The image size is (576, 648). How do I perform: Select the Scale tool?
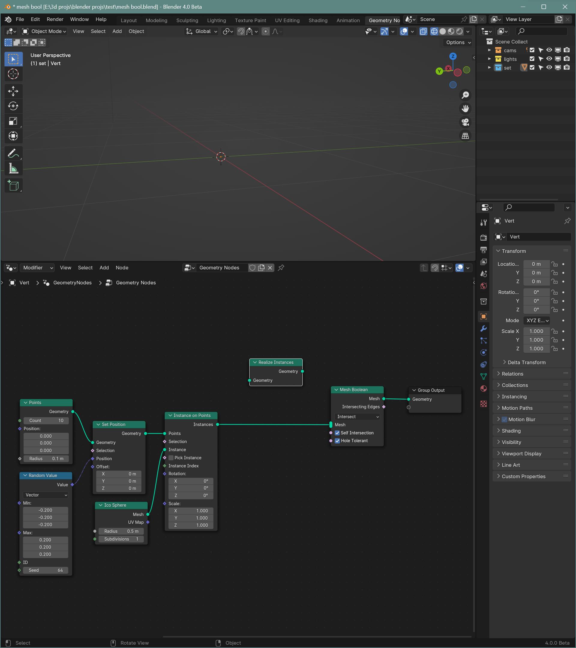coord(13,121)
